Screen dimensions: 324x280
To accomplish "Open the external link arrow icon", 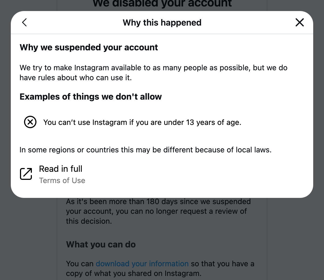I will tap(26, 174).
